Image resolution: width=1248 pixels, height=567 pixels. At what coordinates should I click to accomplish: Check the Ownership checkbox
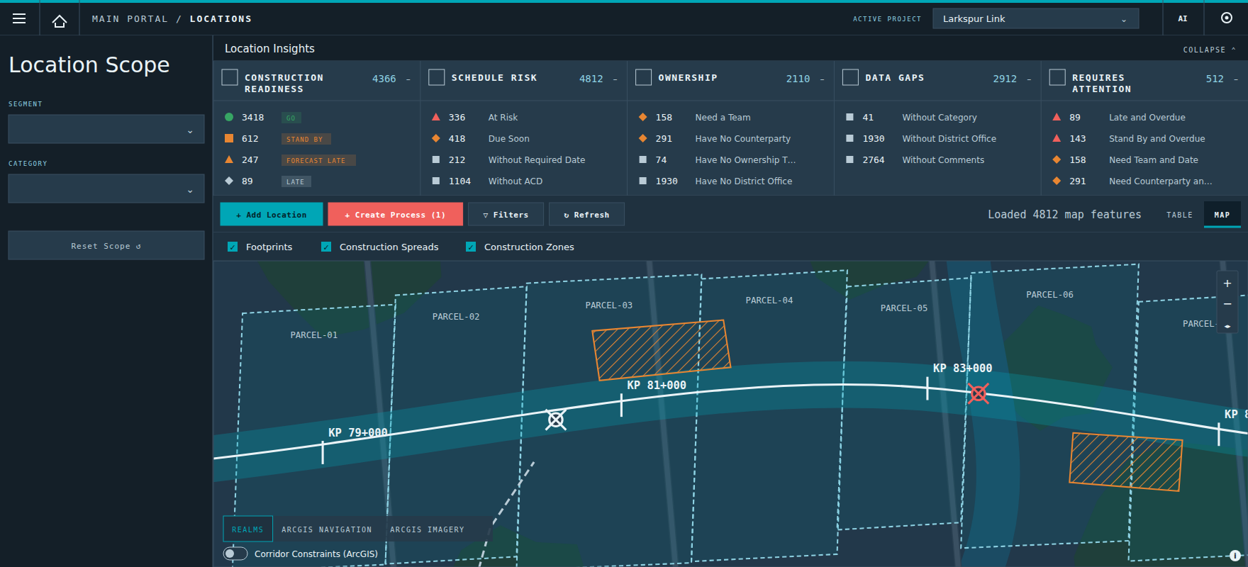(x=643, y=77)
